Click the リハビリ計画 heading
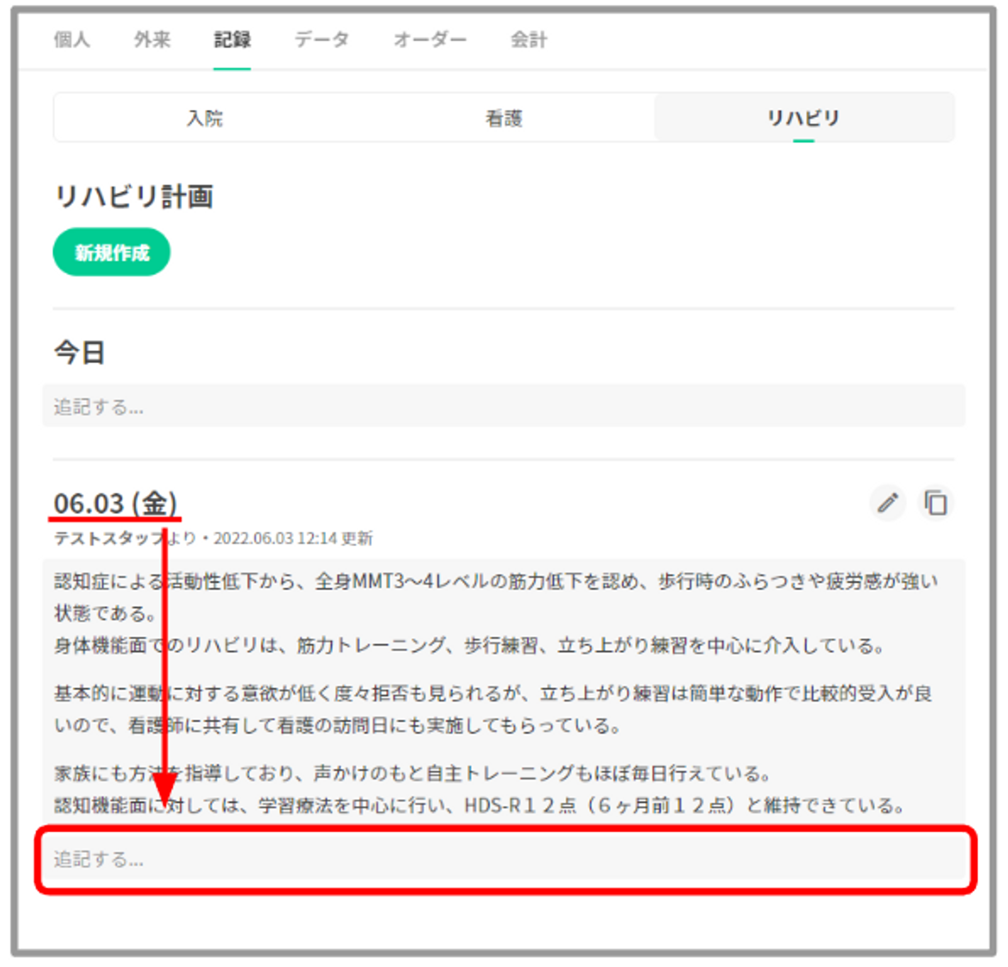The height and width of the screenshot is (967, 1008). click(134, 197)
